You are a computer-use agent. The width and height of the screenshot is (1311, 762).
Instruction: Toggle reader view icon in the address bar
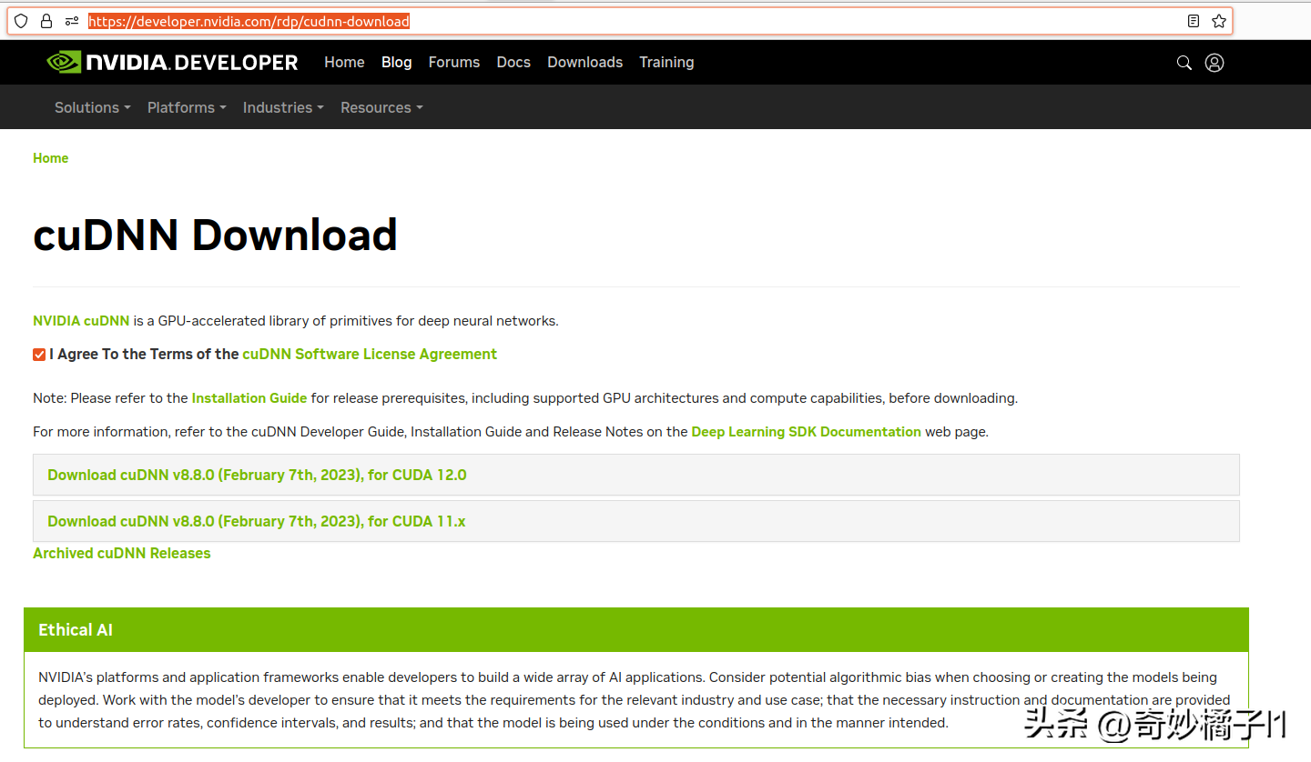(1194, 21)
